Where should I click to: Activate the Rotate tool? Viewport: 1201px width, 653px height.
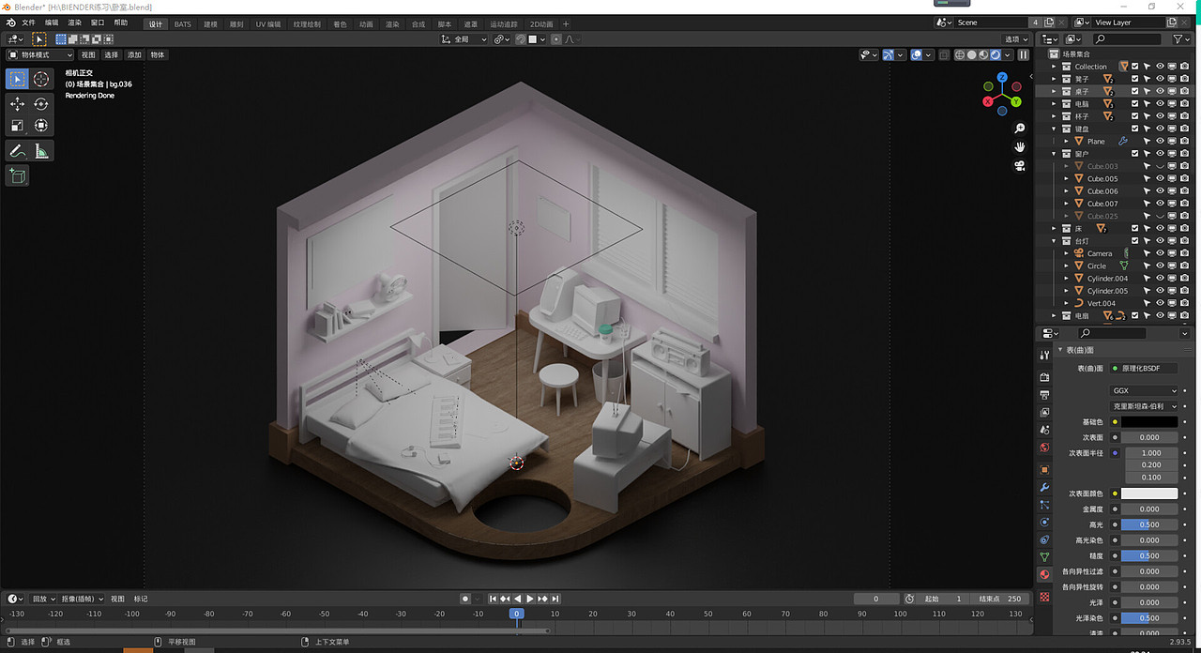pyautogui.click(x=41, y=104)
